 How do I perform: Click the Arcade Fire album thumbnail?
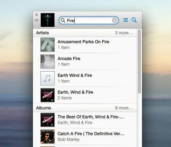[x=48, y=62]
